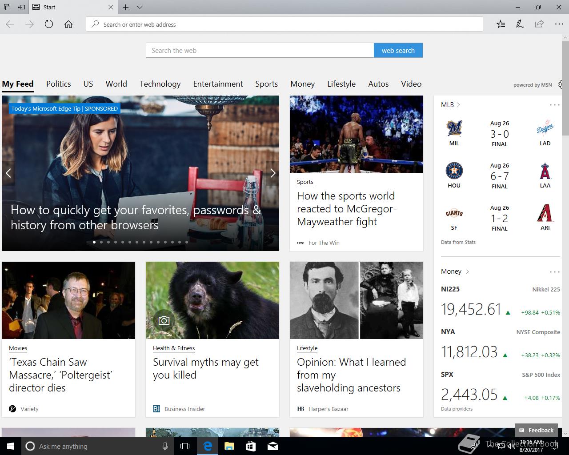Open the Favorites hub star icon
This screenshot has width=569, height=455.
pos(501,24)
